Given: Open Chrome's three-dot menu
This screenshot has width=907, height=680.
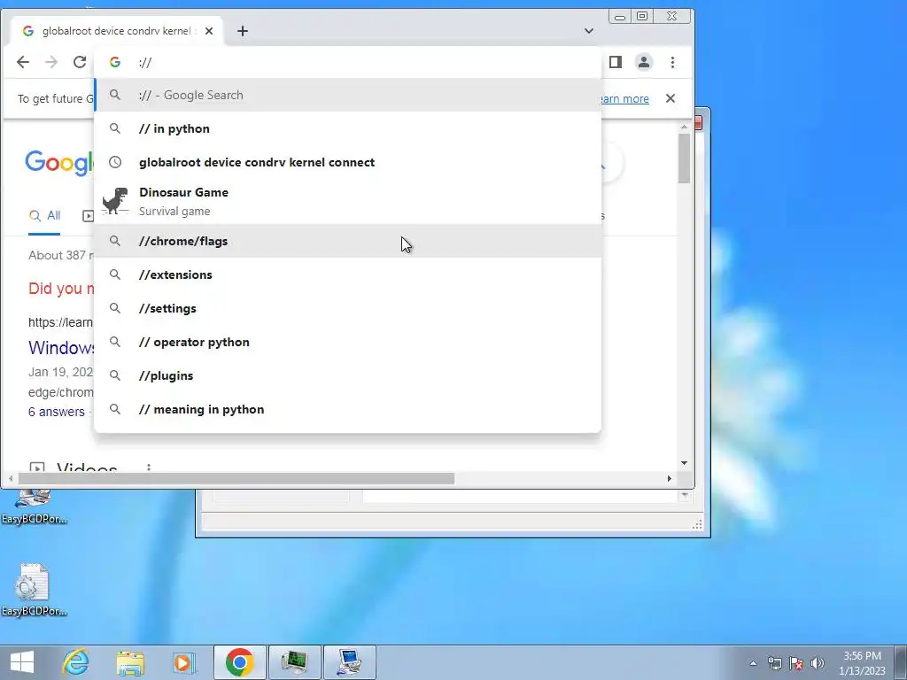Looking at the screenshot, I should [x=673, y=62].
